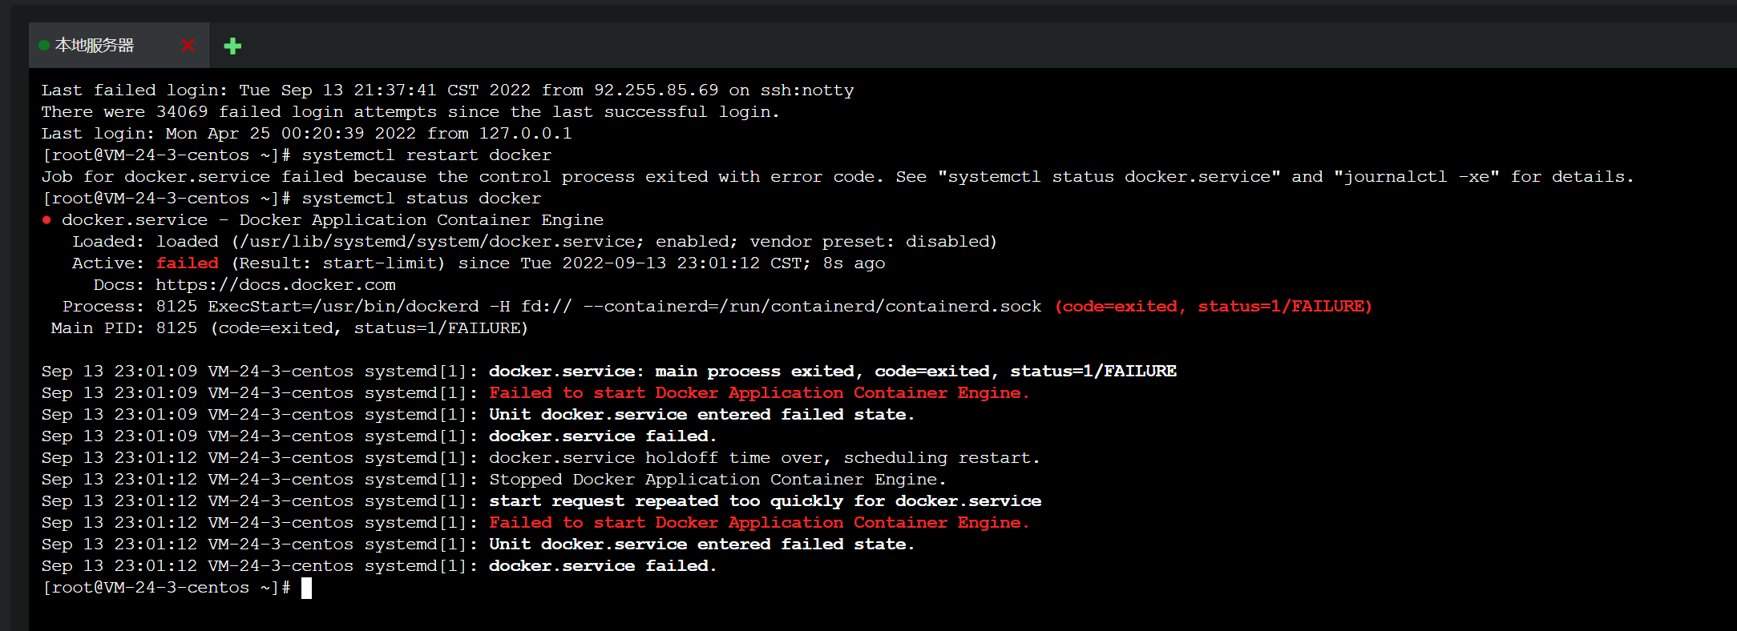Click the red status dot before docker.service
The height and width of the screenshot is (631, 1737).
click(x=46, y=219)
